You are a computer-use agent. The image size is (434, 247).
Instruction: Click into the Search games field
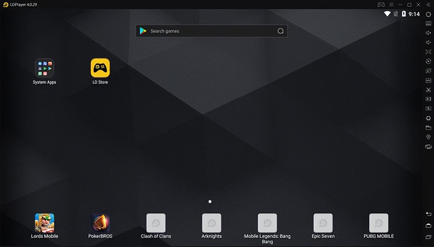(212, 31)
